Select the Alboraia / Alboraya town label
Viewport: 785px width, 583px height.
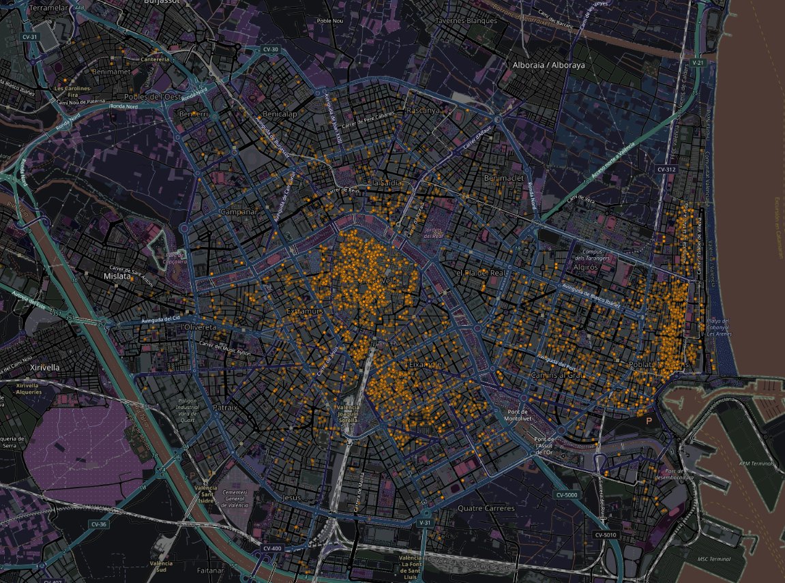click(x=549, y=65)
